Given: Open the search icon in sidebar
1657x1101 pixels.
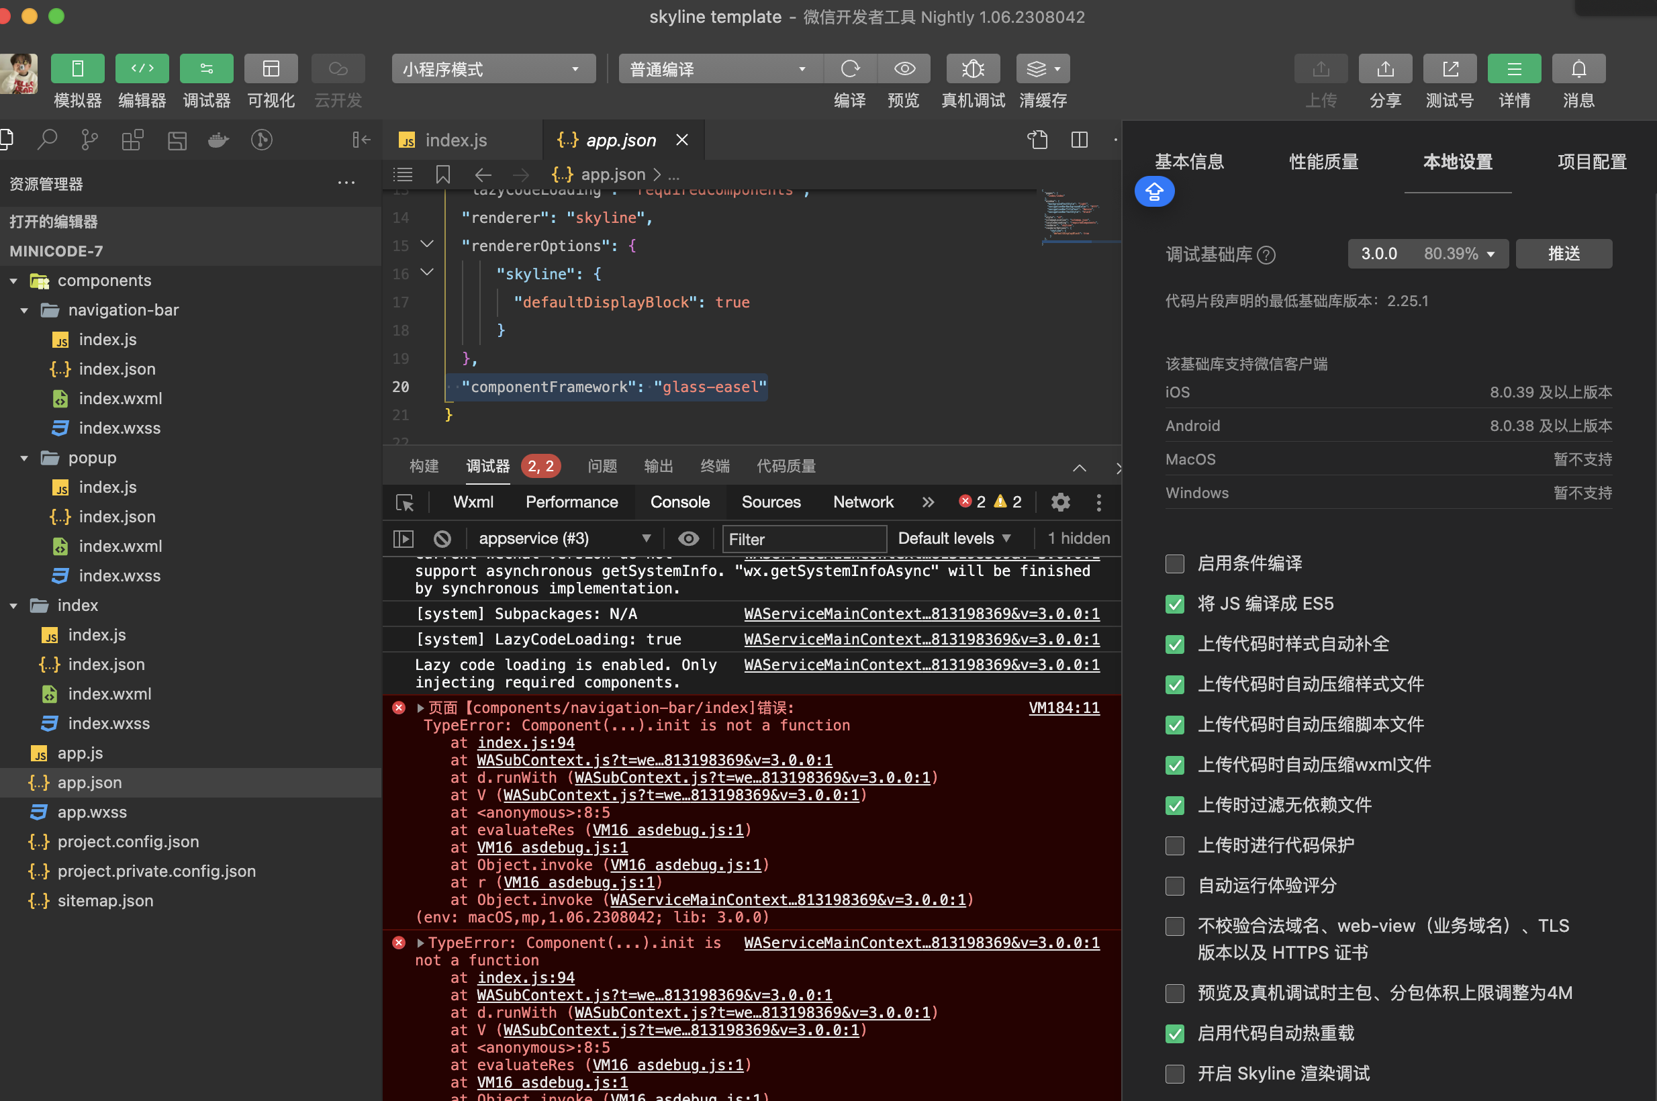Looking at the screenshot, I should click(x=47, y=140).
